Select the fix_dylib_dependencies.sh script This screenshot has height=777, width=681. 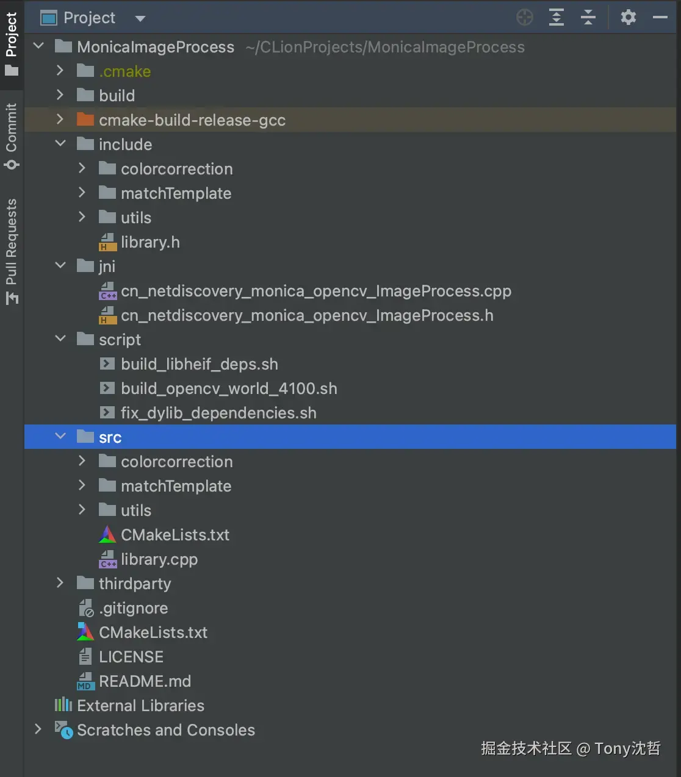click(x=218, y=413)
